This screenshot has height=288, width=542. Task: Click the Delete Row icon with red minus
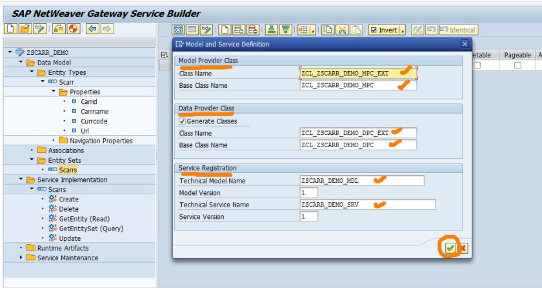(x=253, y=30)
